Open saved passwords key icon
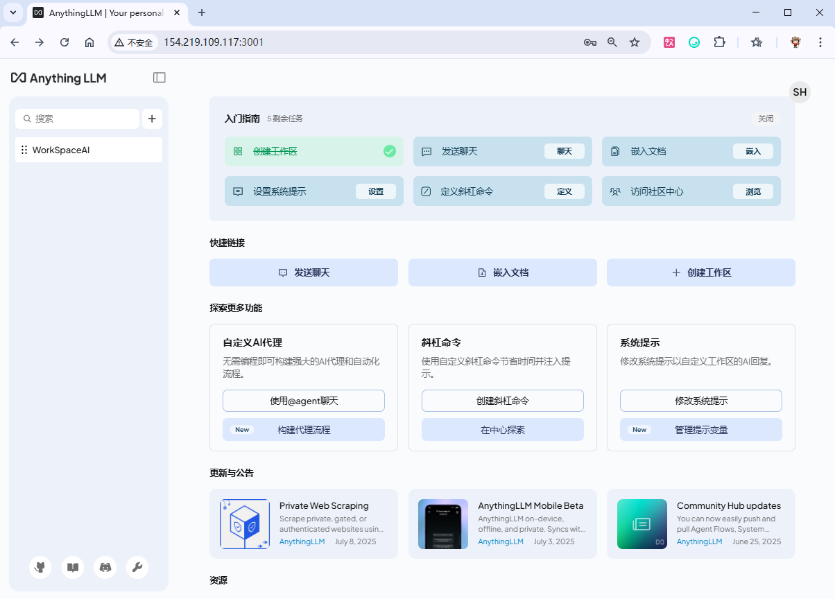The height and width of the screenshot is (599, 835). coord(590,42)
